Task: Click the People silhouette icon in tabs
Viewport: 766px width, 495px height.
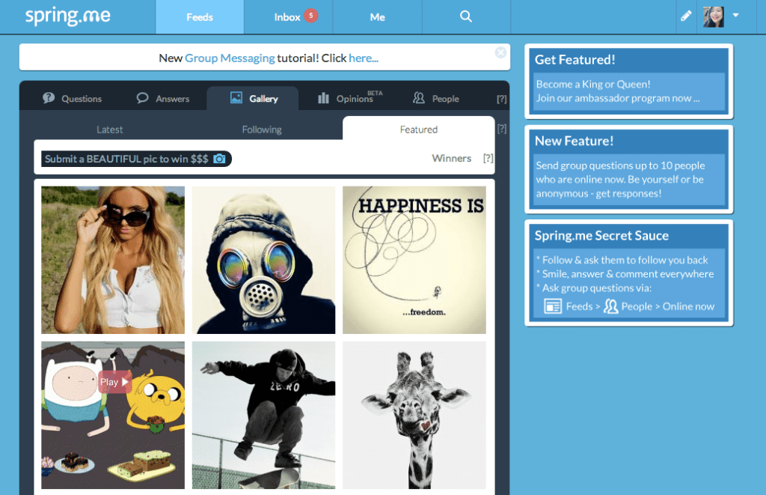Action: pos(419,98)
